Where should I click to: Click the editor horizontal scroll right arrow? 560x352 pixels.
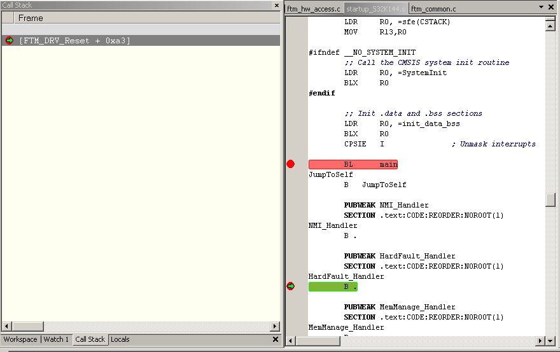coord(541,341)
